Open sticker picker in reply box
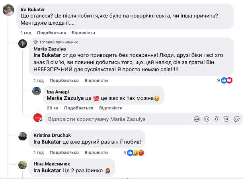The width and height of the screenshot is (244, 179). click(x=236, y=119)
